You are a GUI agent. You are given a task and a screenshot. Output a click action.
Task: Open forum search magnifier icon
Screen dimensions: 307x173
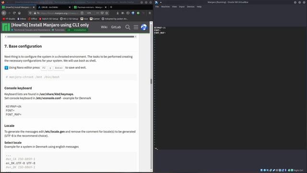point(128,27)
